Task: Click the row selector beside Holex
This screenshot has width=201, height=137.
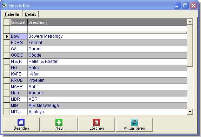Action: click(x=7, y=68)
